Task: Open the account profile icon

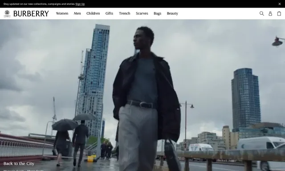Action: [x=270, y=13]
